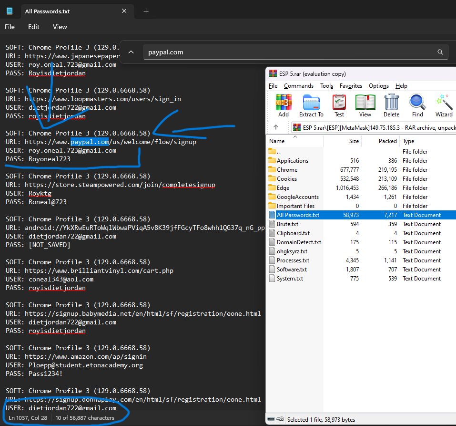This screenshot has height=426, width=456.
Task: Open Notepad's View menu
Action: [60, 27]
